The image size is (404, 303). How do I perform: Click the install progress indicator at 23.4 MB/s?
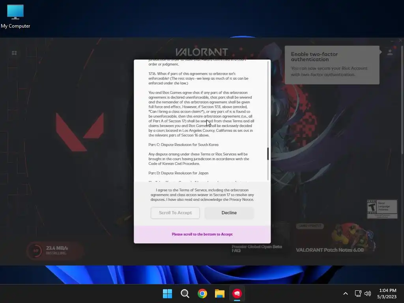pyautogui.click(x=54, y=250)
